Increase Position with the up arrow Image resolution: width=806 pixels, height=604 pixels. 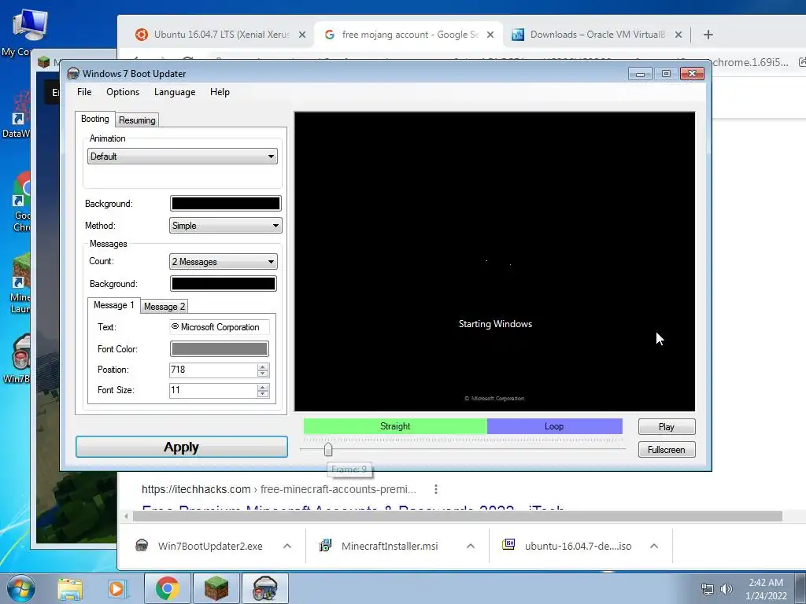click(x=263, y=366)
